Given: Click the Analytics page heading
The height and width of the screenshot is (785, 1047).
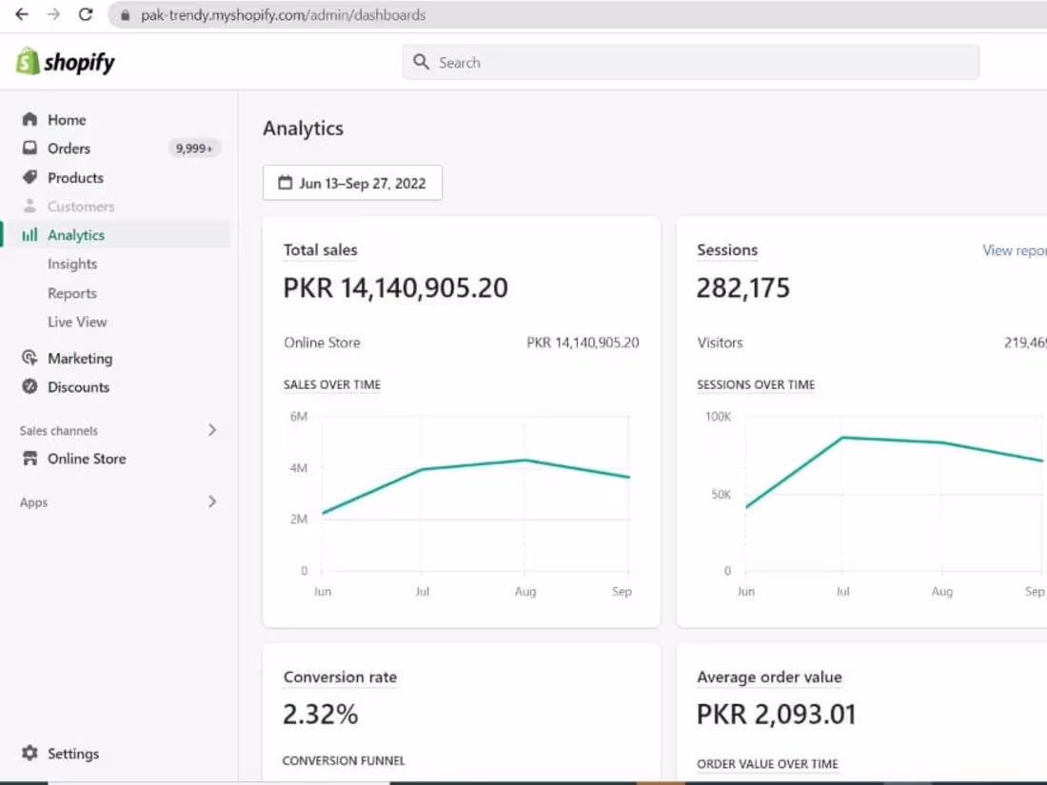Looking at the screenshot, I should (x=303, y=128).
